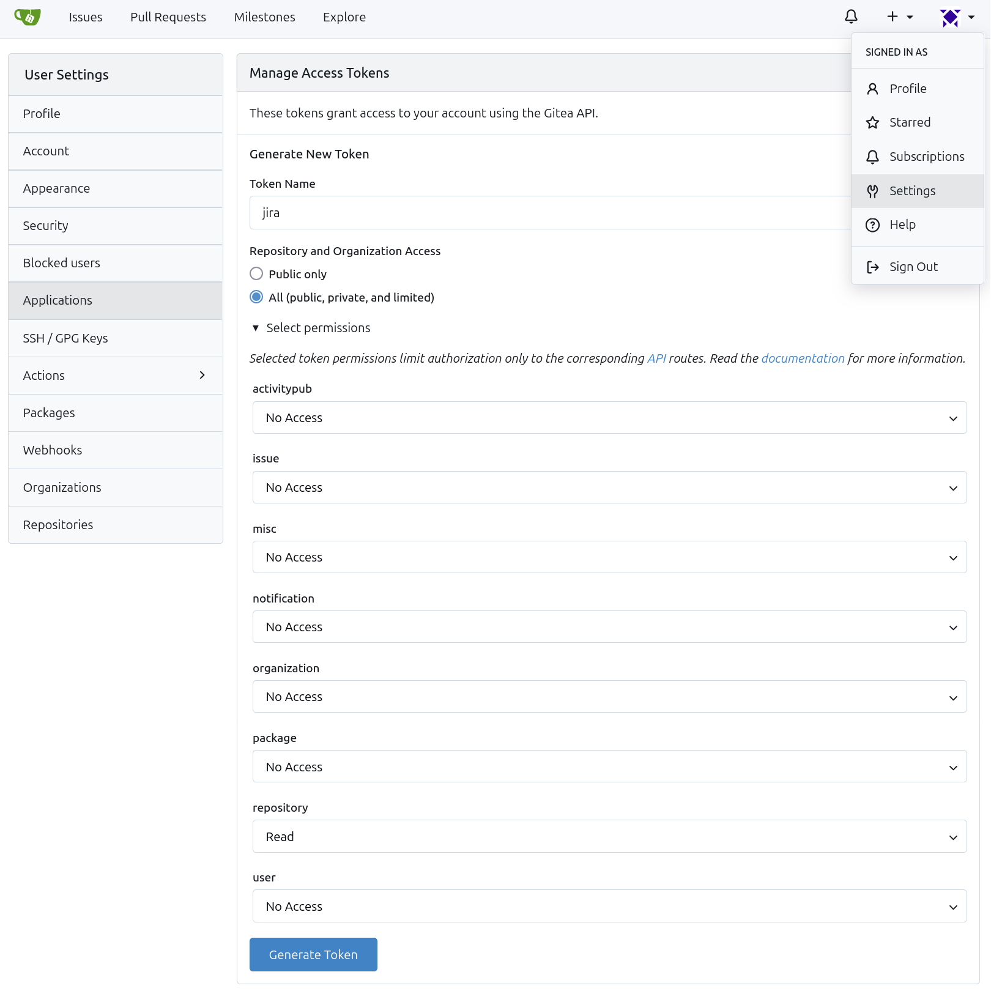Choose Starred in the user dropdown menu

(917, 122)
